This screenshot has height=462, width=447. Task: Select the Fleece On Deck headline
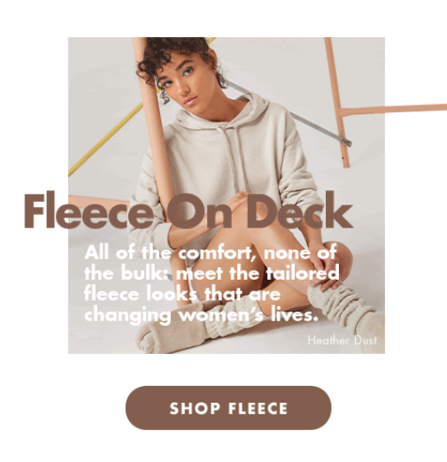tap(189, 210)
